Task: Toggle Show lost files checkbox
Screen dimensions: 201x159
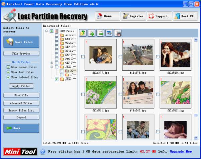Action: [x=8, y=72]
